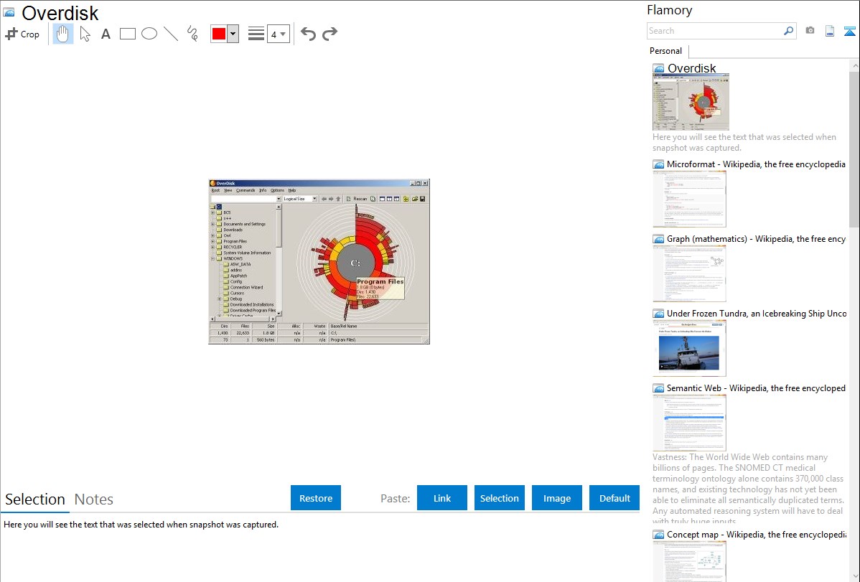Click the red color swatch
This screenshot has height=582, width=860.
tap(219, 34)
